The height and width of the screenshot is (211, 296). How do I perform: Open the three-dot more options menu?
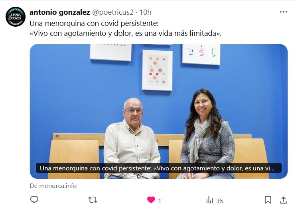pyautogui.click(x=283, y=12)
